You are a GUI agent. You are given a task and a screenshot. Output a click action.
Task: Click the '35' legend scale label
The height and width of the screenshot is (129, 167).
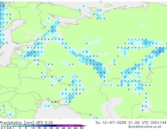coord(63,128)
